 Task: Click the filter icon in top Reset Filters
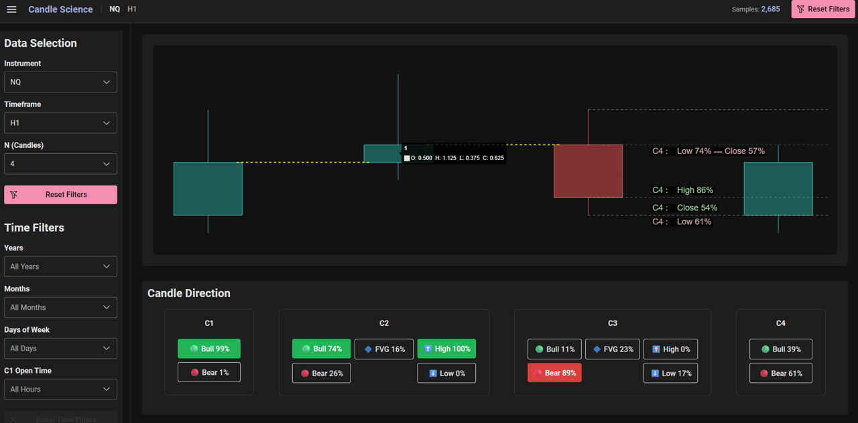pos(800,9)
